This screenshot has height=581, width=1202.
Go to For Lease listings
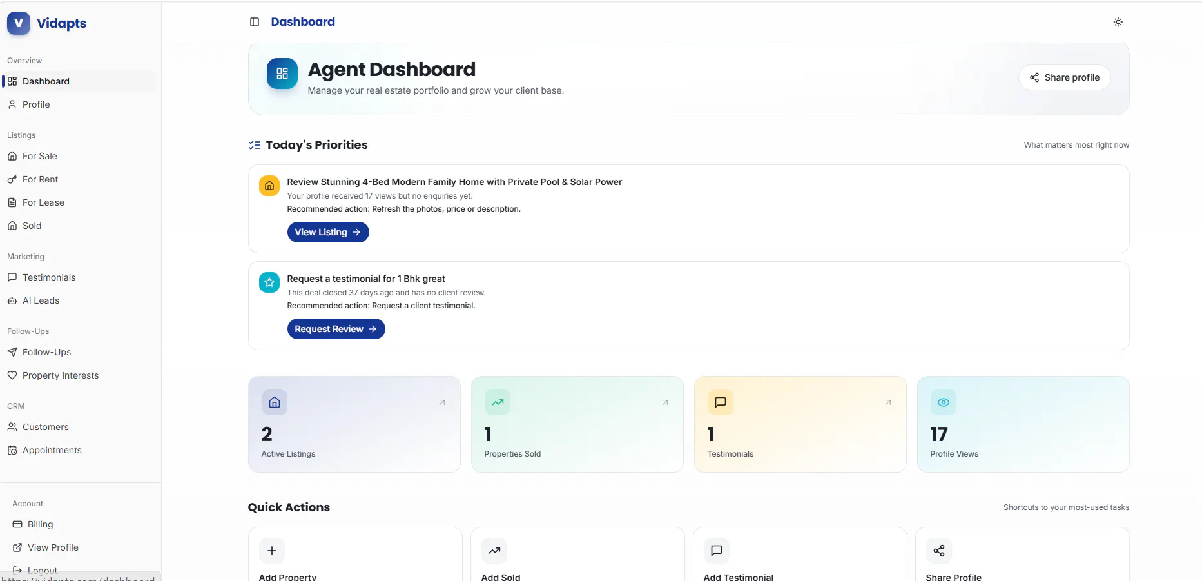click(x=79, y=202)
